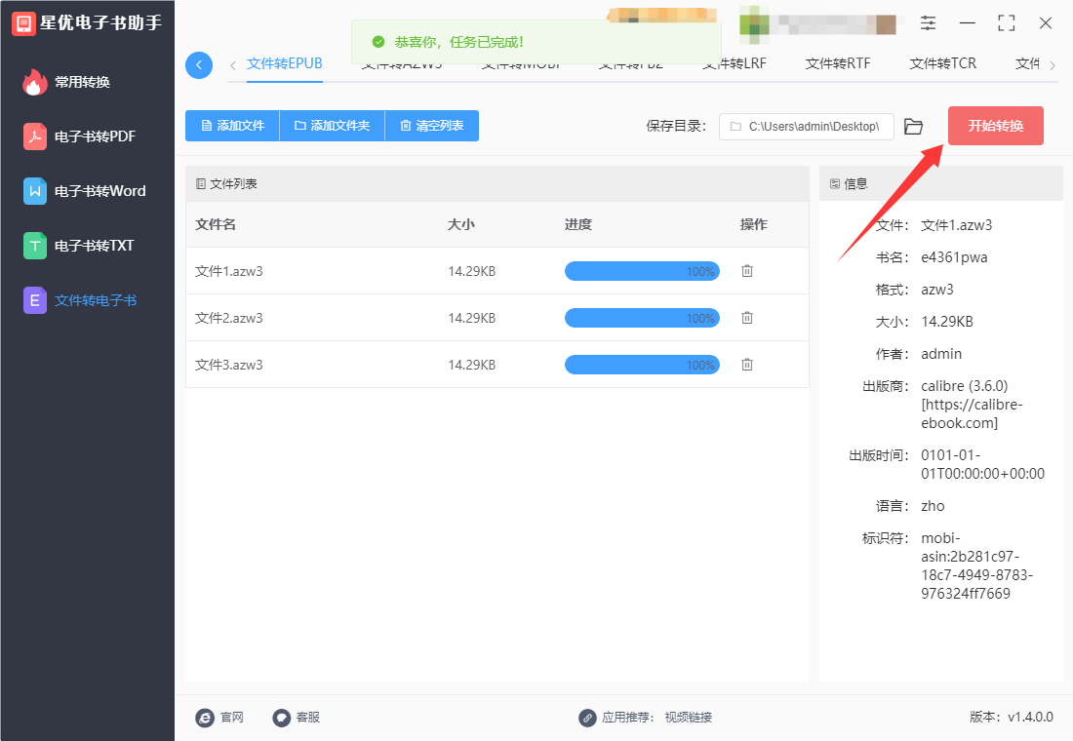This screenshot has height=741, width=1073.
Task: Click the 官网 link in the footer
Action: (232, 717)
